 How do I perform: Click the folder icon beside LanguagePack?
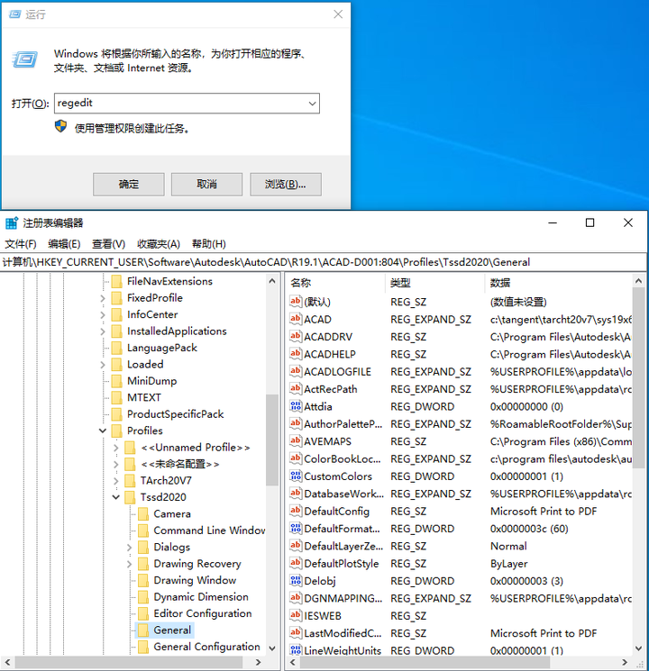point(116,348)
